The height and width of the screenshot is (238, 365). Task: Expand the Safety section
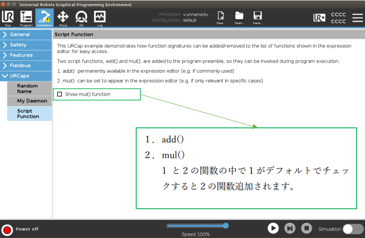[x=26, y=45]
